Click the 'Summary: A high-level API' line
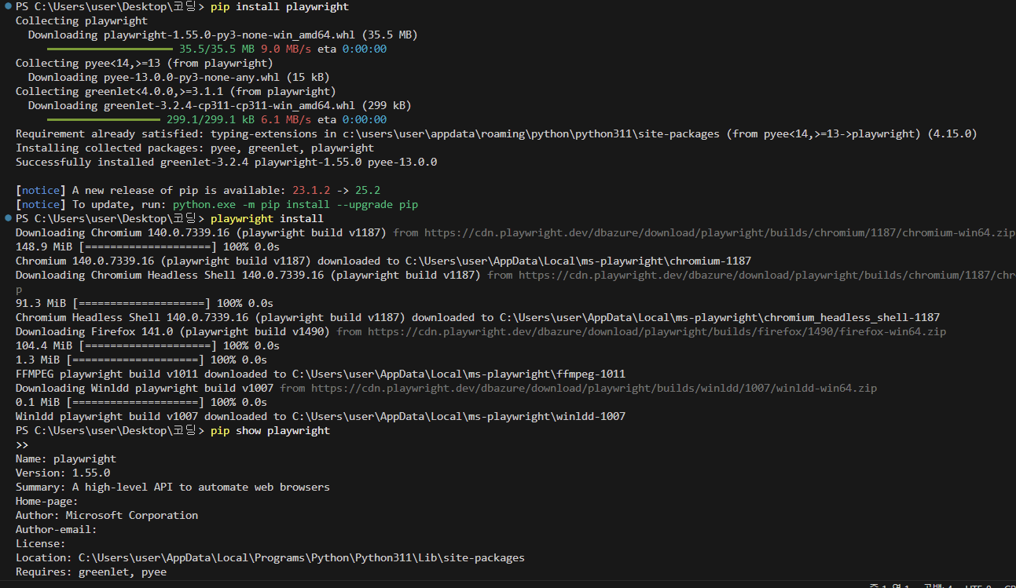 click(x=173, y=487)
